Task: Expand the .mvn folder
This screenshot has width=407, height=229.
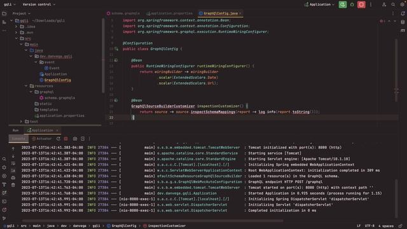Action: tap(17, 32)
